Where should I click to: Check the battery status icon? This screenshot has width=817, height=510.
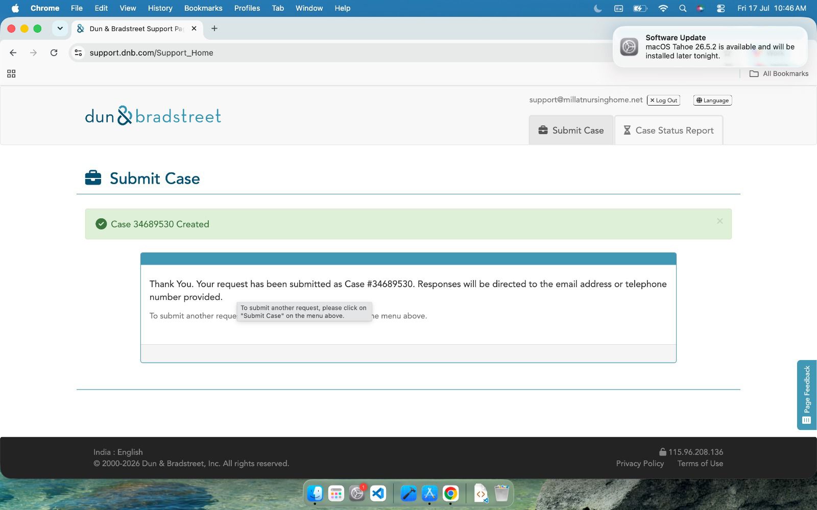pyautogui.click(x=640, y=8)
